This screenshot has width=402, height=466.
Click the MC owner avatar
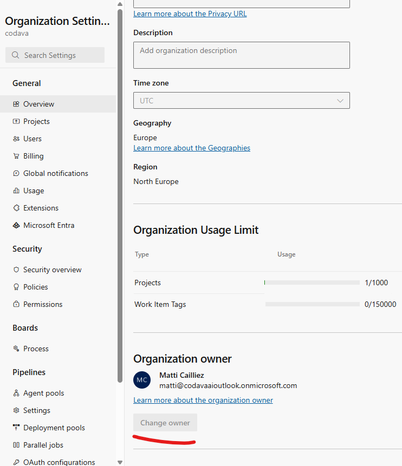tap(142, 380)
